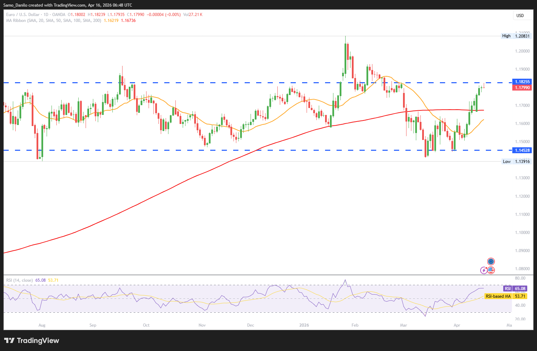Click the blue 1.18255 price axis label
537x351 pixels.
pos(522,82)
